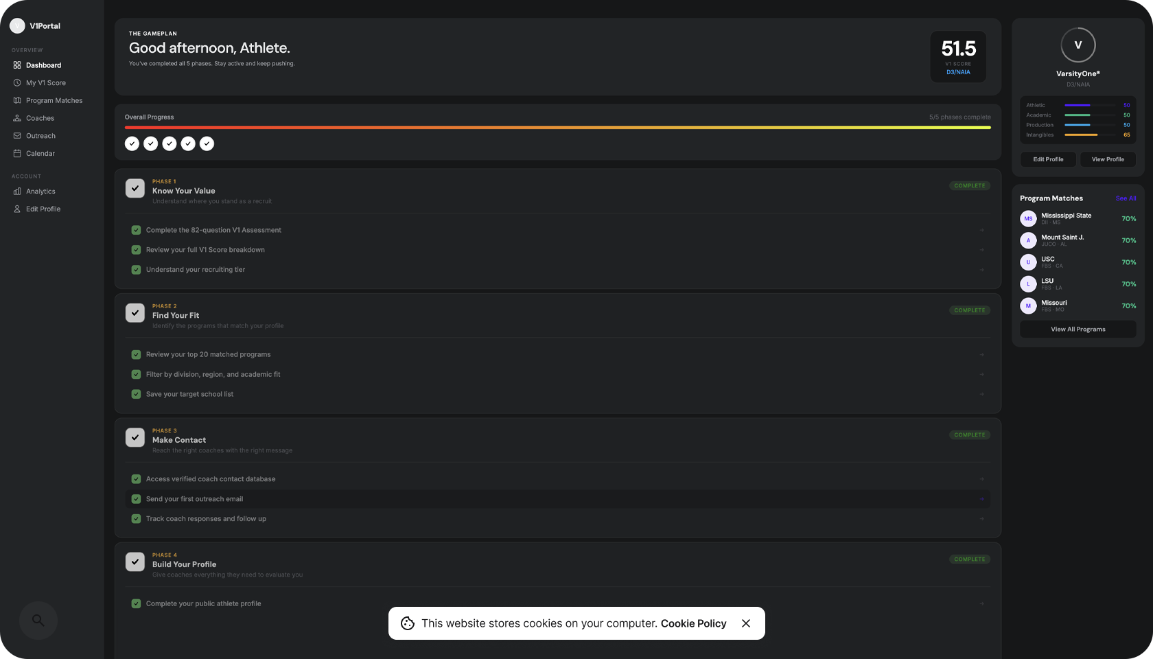Click the Calendar icon in sidebar

click(17, 154)
